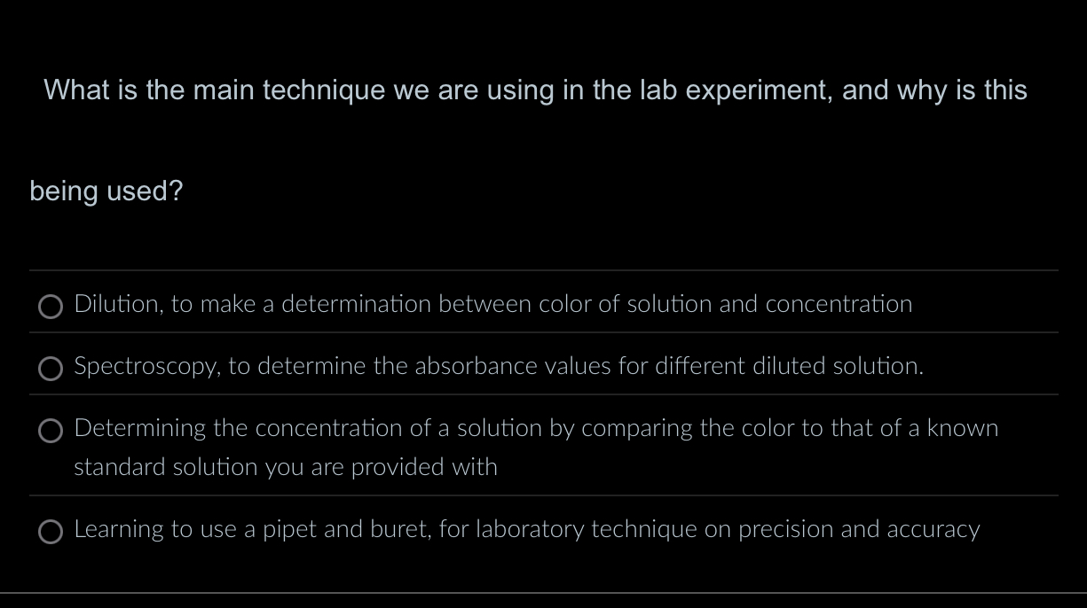
Task: Click the divider line above the first answer
Action: [x=543, y=271]
